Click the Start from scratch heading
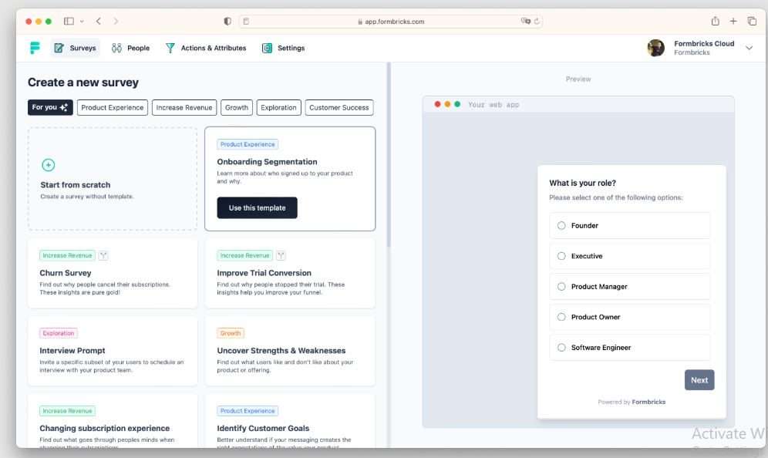The image size is (768, 458). 76,185
